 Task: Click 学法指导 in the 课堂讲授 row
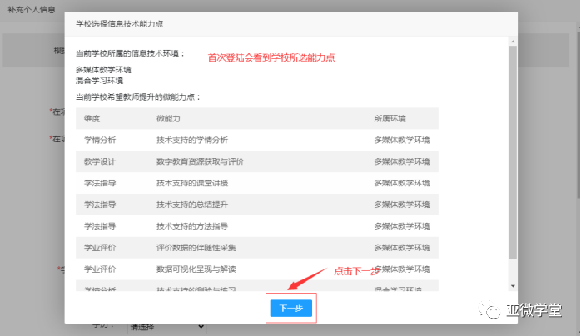(100, 183)
